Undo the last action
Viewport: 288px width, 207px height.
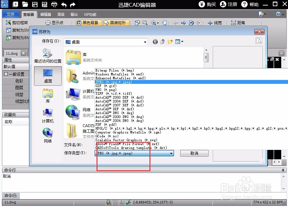pyautogui.click(x=64, y=5)
